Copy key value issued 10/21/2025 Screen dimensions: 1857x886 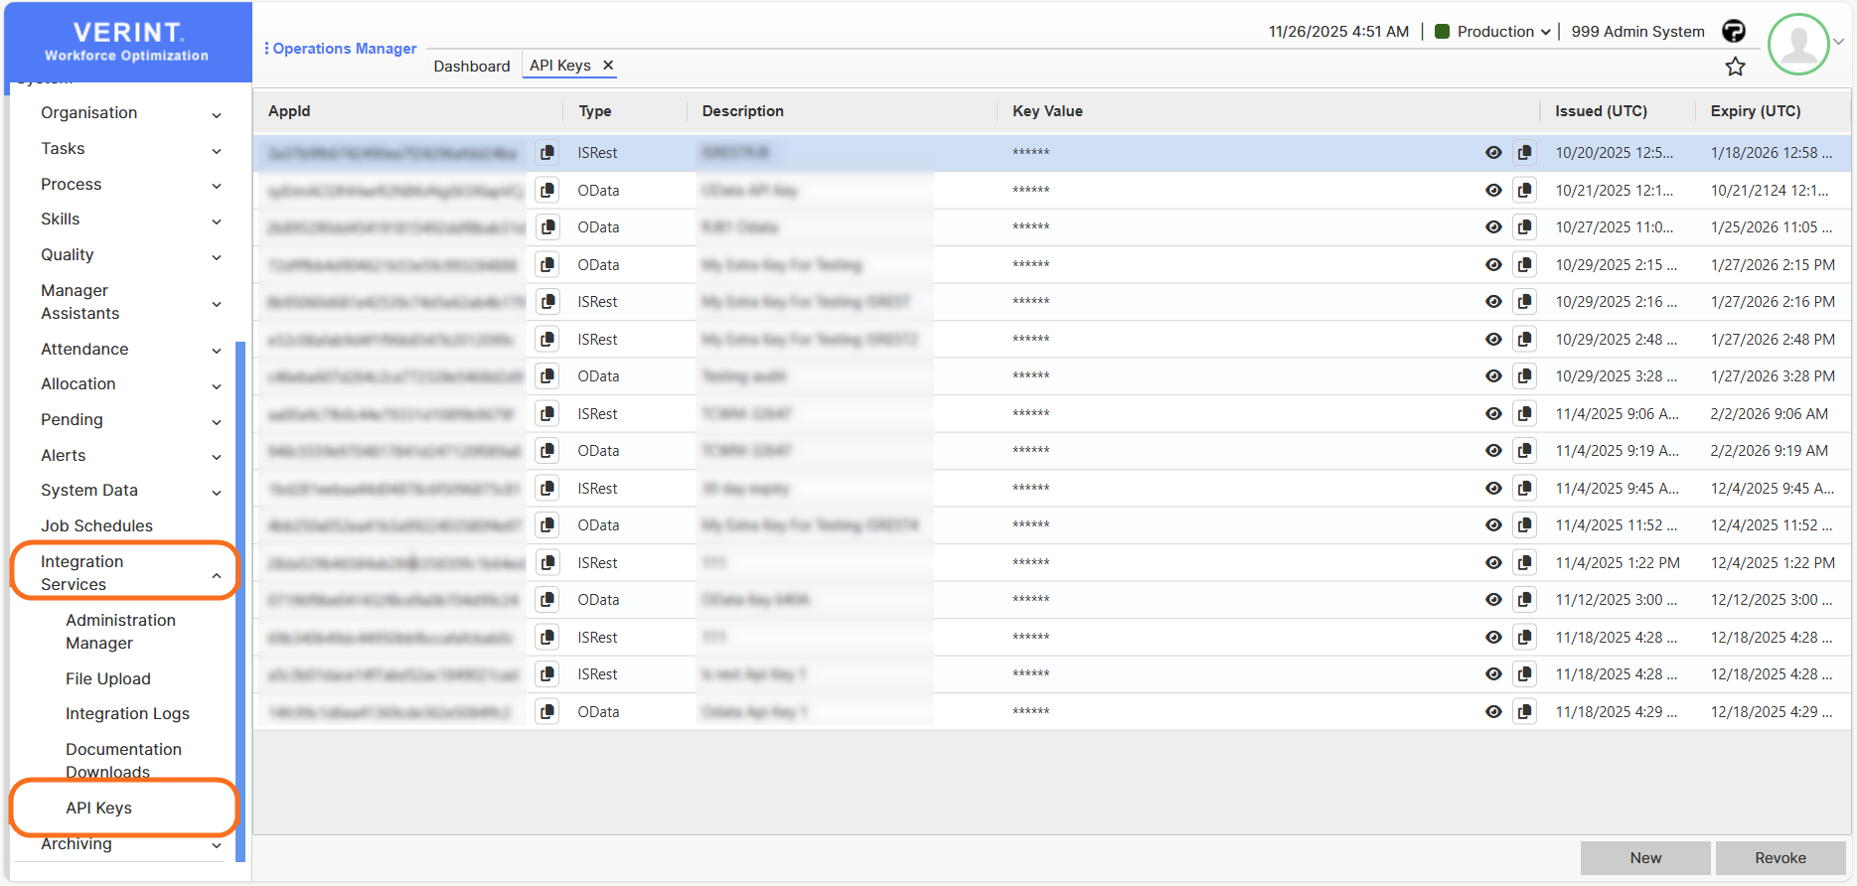pos(1524,190)
